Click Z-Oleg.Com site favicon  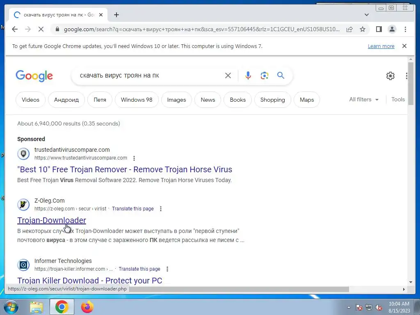[x=23, y=205]
